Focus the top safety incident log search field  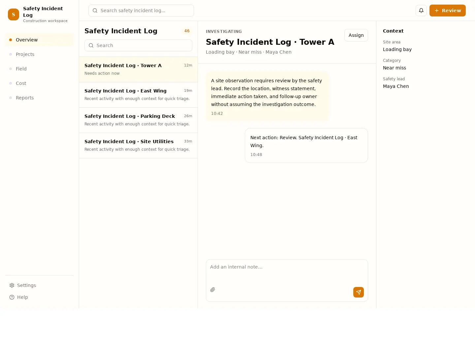tap(141, 11)
